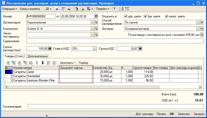Move the row up with the gray arrow
This screenshot has height=118, width=207.
click(x=37, y=63)
